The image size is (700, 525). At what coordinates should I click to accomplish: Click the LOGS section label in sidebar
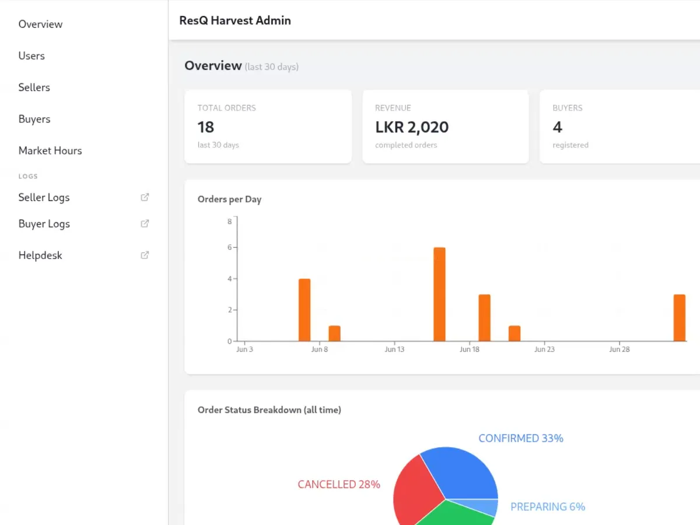28,176
